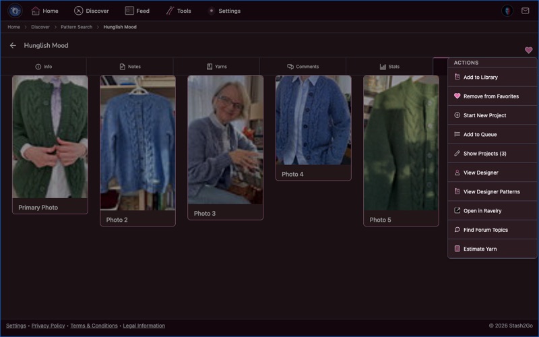539x337 pixels.
Task: Click the Hunglish Mood page title
Action: click(46, 45)
